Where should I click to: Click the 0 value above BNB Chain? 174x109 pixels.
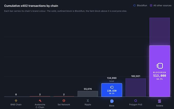point(16,95)
